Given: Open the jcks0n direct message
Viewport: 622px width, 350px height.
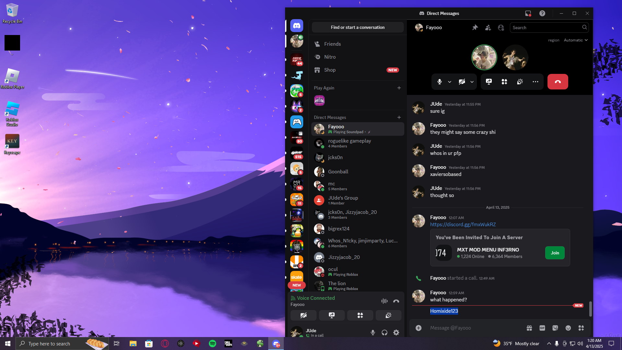Looking at the screenshot, I should tap(358, 157).
